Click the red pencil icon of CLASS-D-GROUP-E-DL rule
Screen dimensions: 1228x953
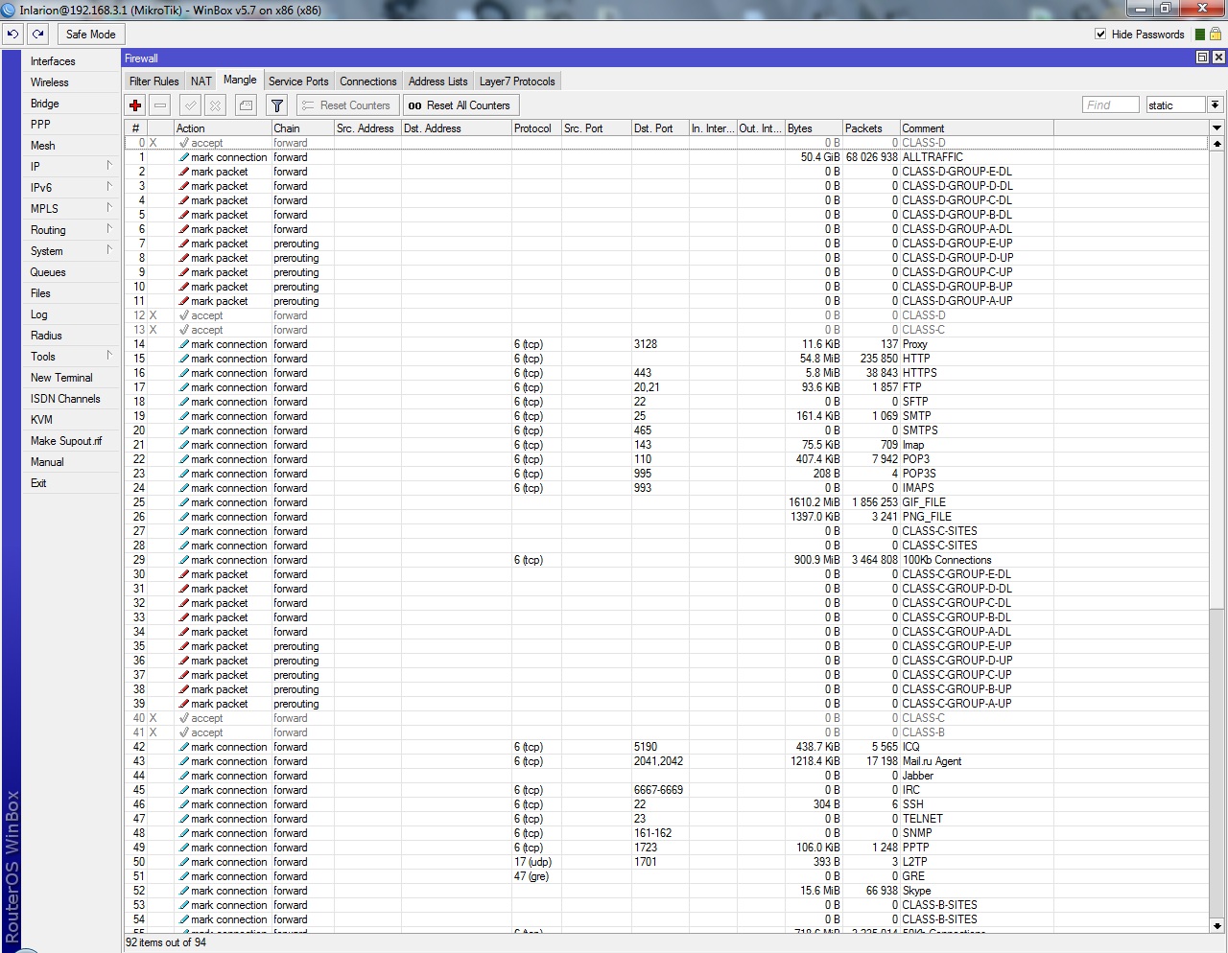[x=183, y=172]
